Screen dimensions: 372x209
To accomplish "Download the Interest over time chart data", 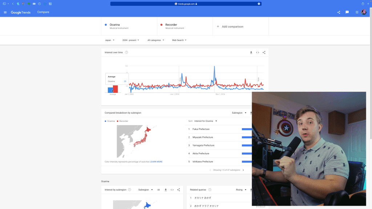I will coord(251,53).
